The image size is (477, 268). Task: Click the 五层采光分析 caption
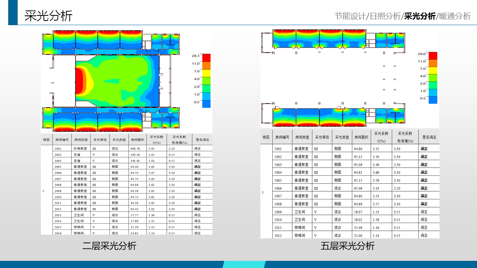pos(347,246)
